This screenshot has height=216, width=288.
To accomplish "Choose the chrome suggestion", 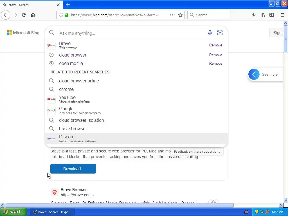I will (136, 89).
